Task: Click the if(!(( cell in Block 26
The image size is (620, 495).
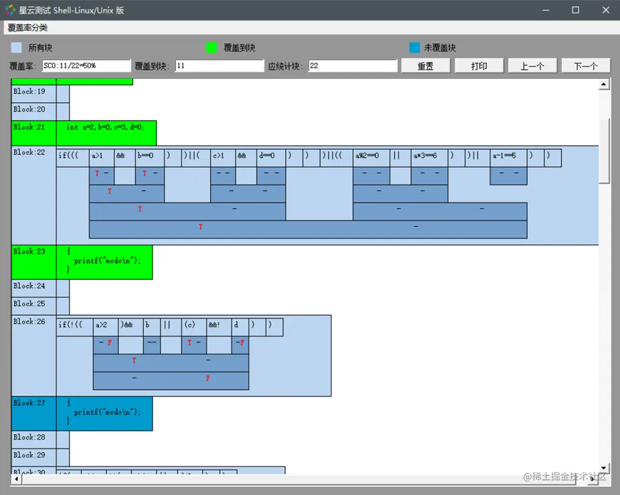Action: (75, 327)
